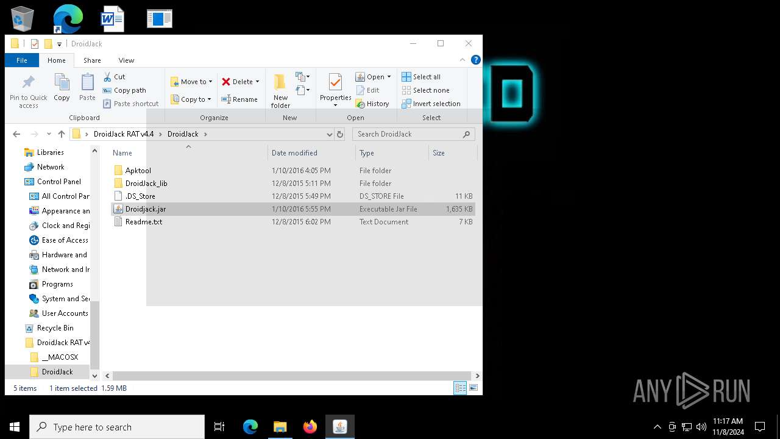Image resolution: width=780 pixels, height=439 pixels.
Task: Create a New folder
Action: (x=280, y=91)
